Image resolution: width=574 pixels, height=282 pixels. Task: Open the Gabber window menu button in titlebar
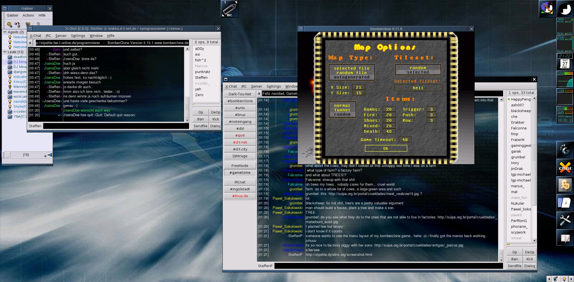(x=5, y=9)
